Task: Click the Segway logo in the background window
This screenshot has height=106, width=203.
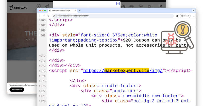Action: (x=18, y=8)
